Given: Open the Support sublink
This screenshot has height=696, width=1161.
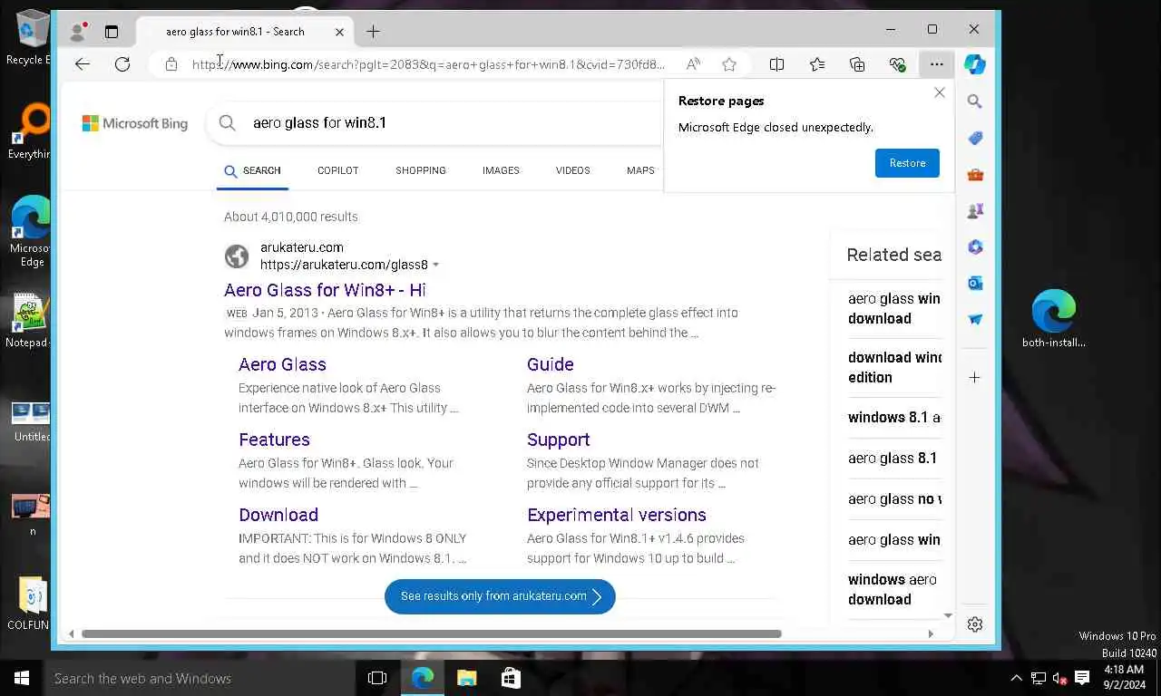Looking at the screenshot, I should [x=559, y=440].
